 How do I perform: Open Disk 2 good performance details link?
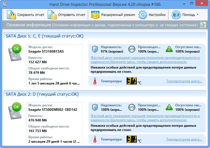click(145, 118)
